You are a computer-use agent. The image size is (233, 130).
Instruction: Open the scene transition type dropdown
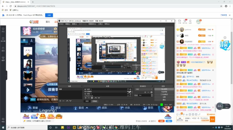(144, 89)
